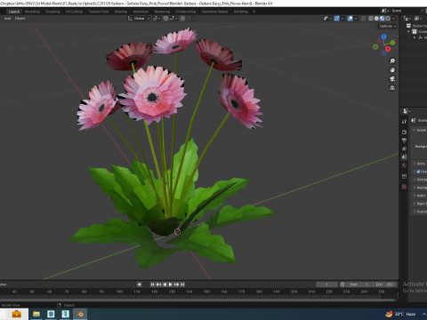Switch to the Sculpting workspace tab
Viewport: 427px width, 320px height.
pyautogui.click(x=52, y=12)
